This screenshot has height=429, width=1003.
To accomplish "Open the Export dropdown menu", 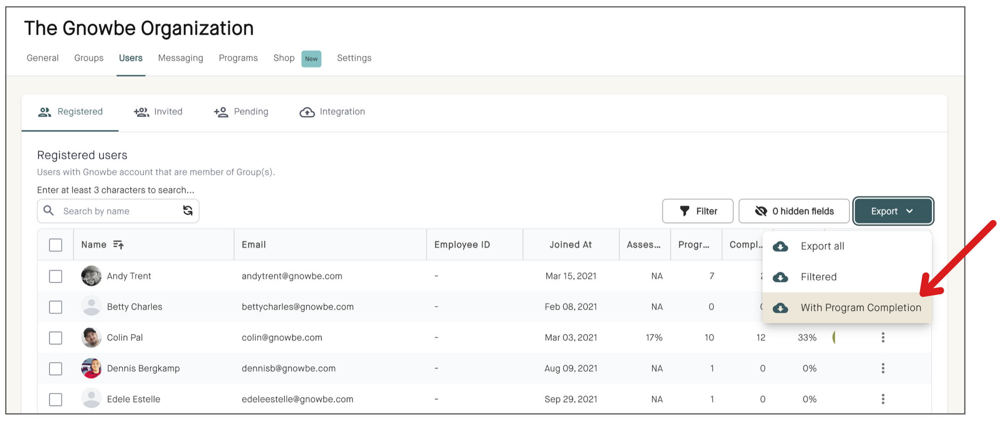I will (x=892, y=211).
